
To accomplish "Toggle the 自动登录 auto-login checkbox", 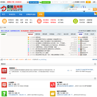I will tap(74, 2).
